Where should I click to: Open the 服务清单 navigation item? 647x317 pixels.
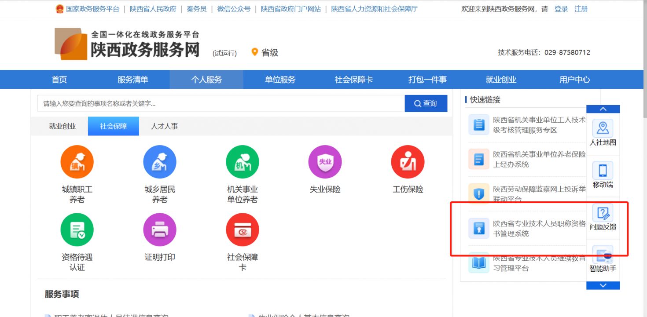pos(133,80)
